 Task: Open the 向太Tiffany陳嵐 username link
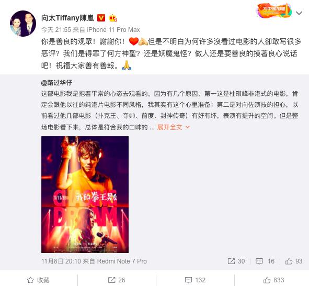[67, 18]
